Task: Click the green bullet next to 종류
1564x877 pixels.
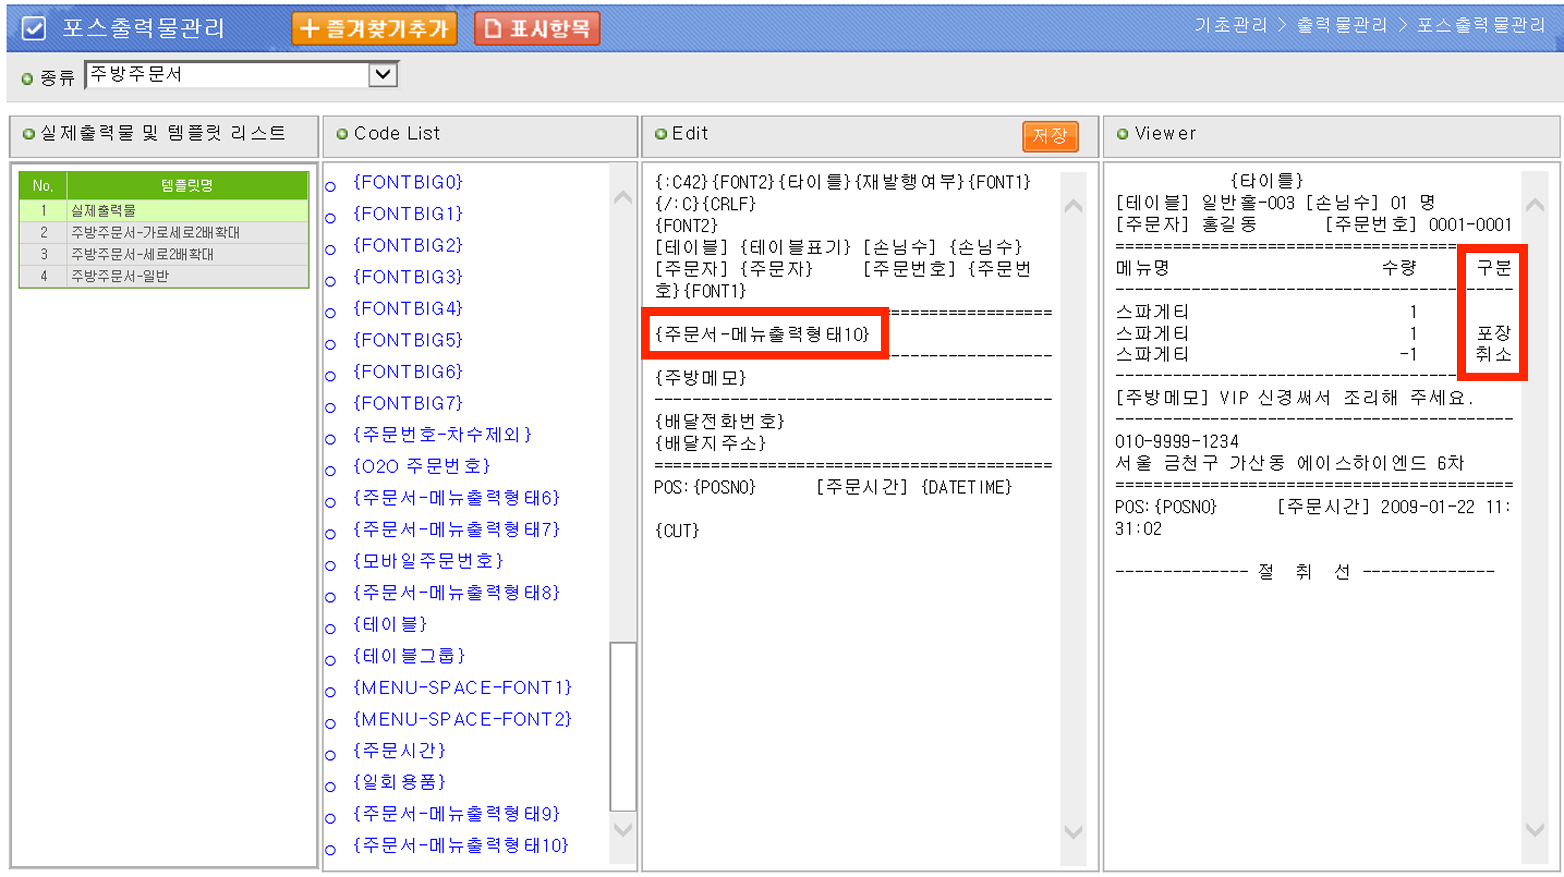Action: 27,78
